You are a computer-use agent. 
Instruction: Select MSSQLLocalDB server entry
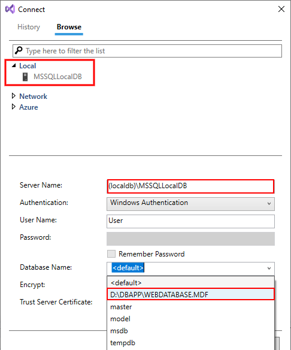pos(57,77)
